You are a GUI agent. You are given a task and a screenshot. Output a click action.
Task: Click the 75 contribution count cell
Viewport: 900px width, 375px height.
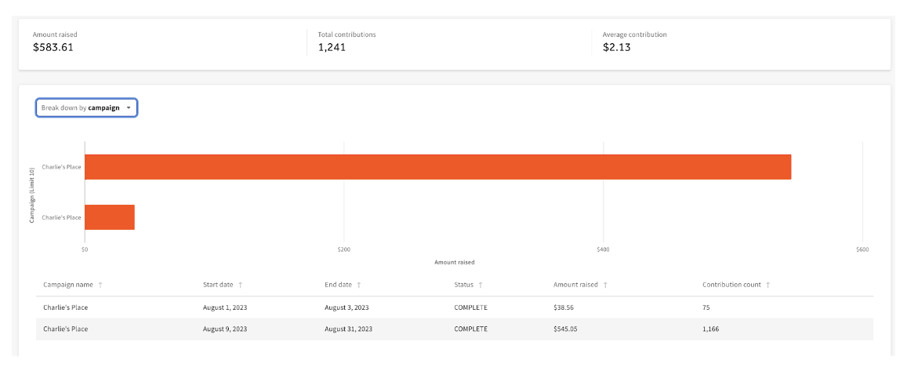706,308
